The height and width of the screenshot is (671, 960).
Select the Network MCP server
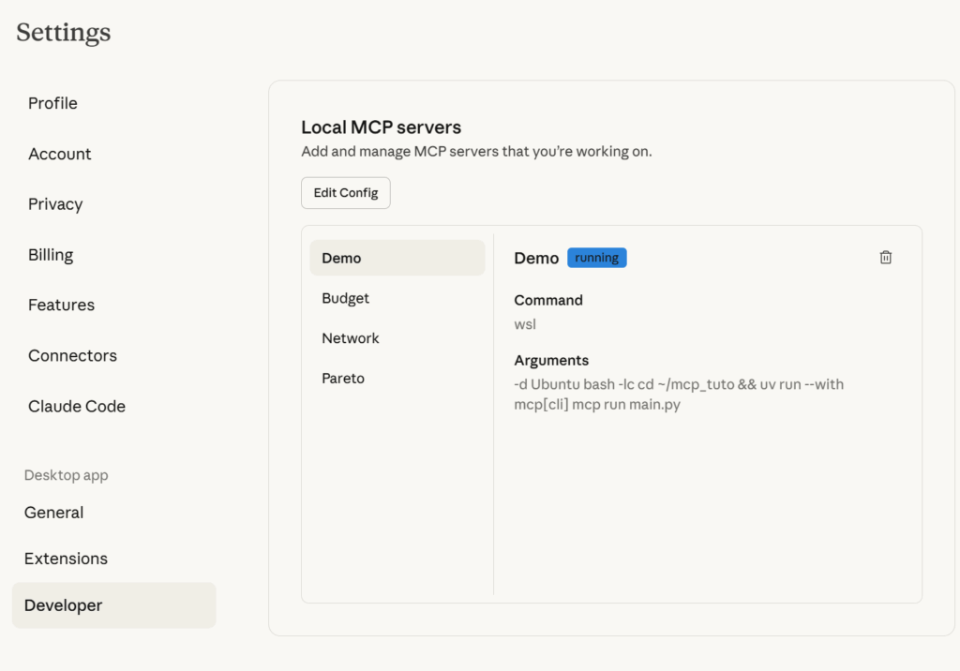point(351,338)
